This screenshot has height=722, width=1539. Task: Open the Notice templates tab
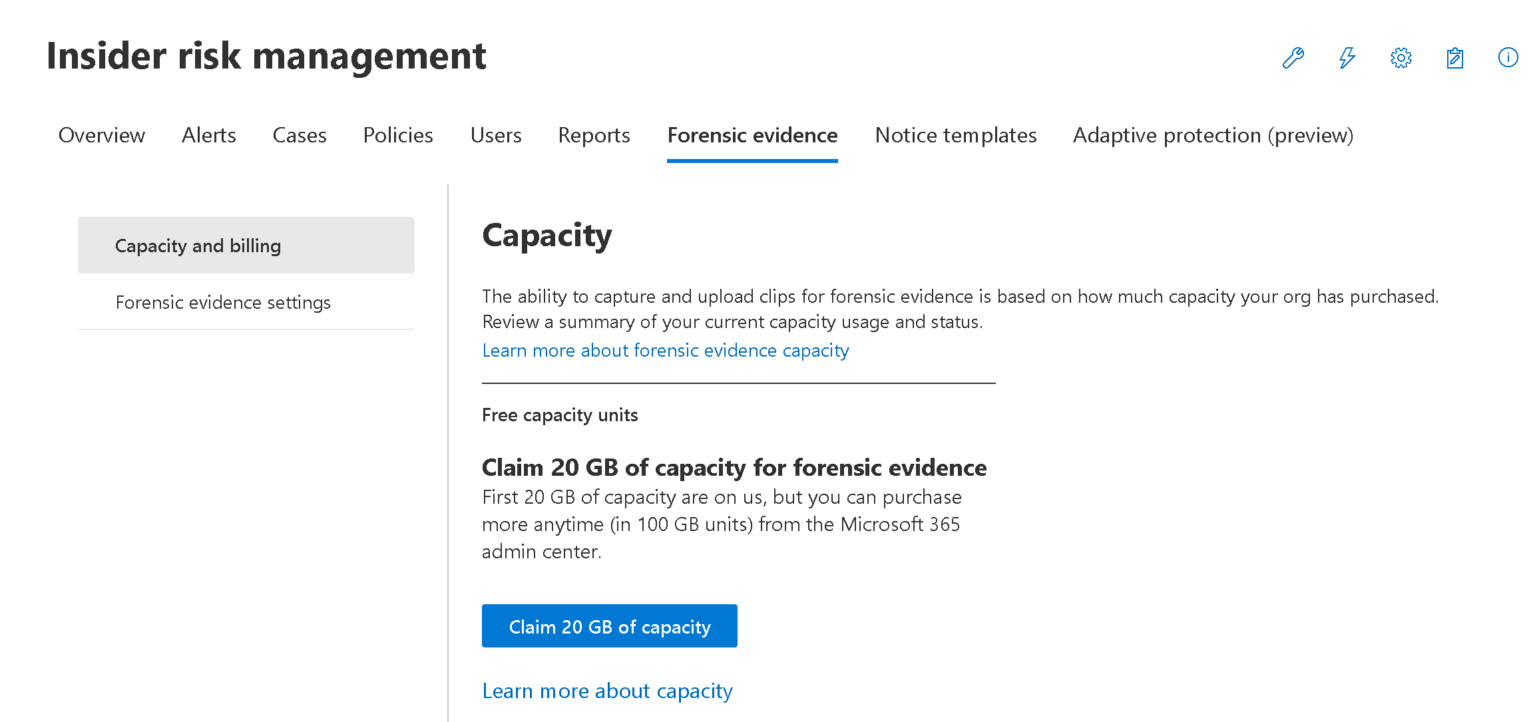point(956,135)
